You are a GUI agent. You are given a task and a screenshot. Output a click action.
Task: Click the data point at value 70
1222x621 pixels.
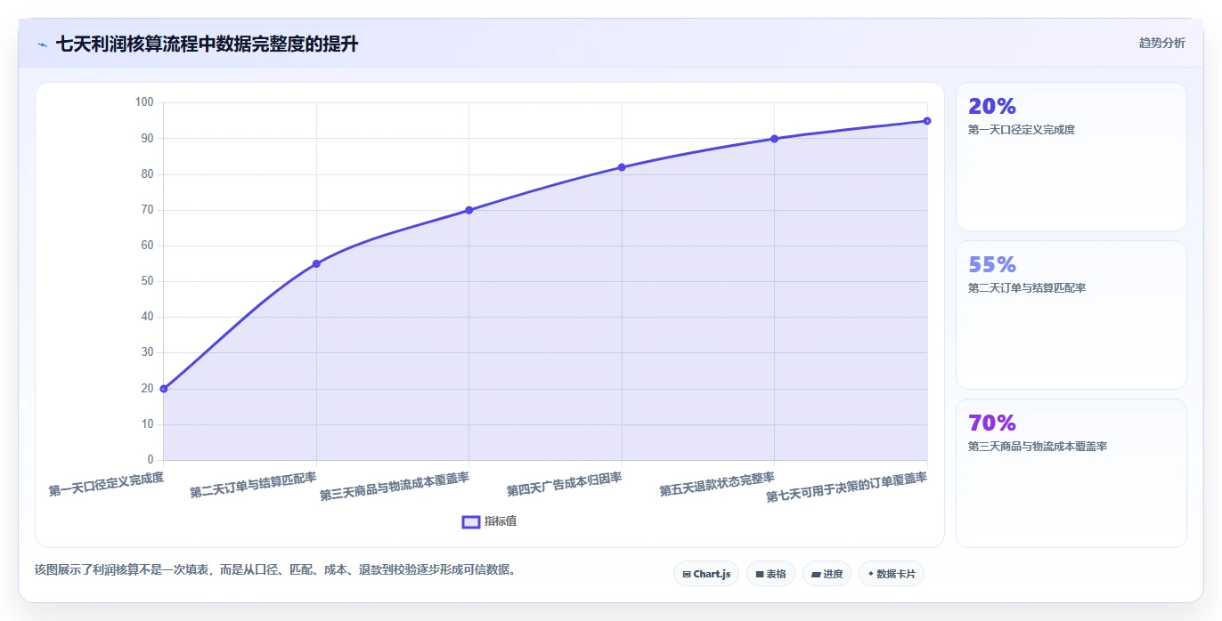tap(469, 210)
